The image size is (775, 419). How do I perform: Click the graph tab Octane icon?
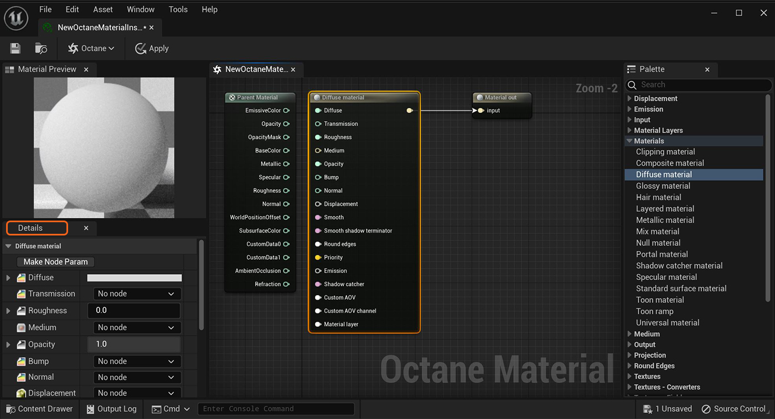point(218,69)
